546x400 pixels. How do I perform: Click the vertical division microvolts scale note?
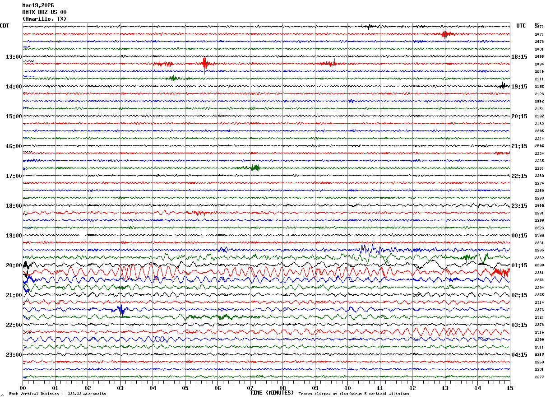click(58, 394)
